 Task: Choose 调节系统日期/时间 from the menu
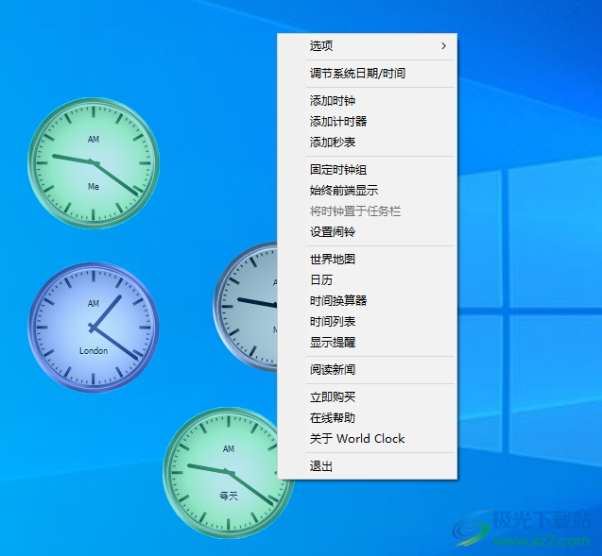tap(367, 74)
